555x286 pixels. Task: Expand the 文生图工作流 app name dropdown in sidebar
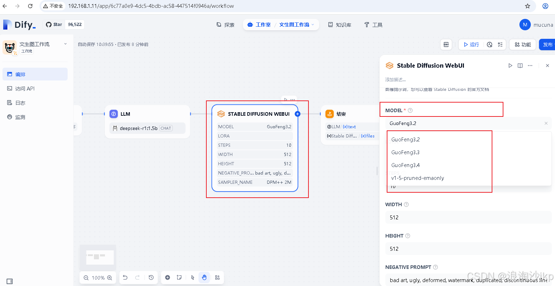tap(65, 44)
